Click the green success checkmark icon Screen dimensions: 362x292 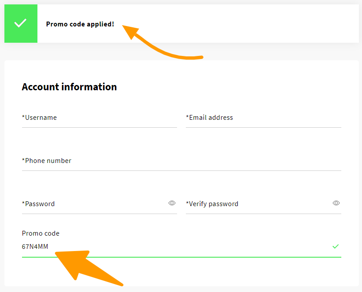click(x=21, y=23)
